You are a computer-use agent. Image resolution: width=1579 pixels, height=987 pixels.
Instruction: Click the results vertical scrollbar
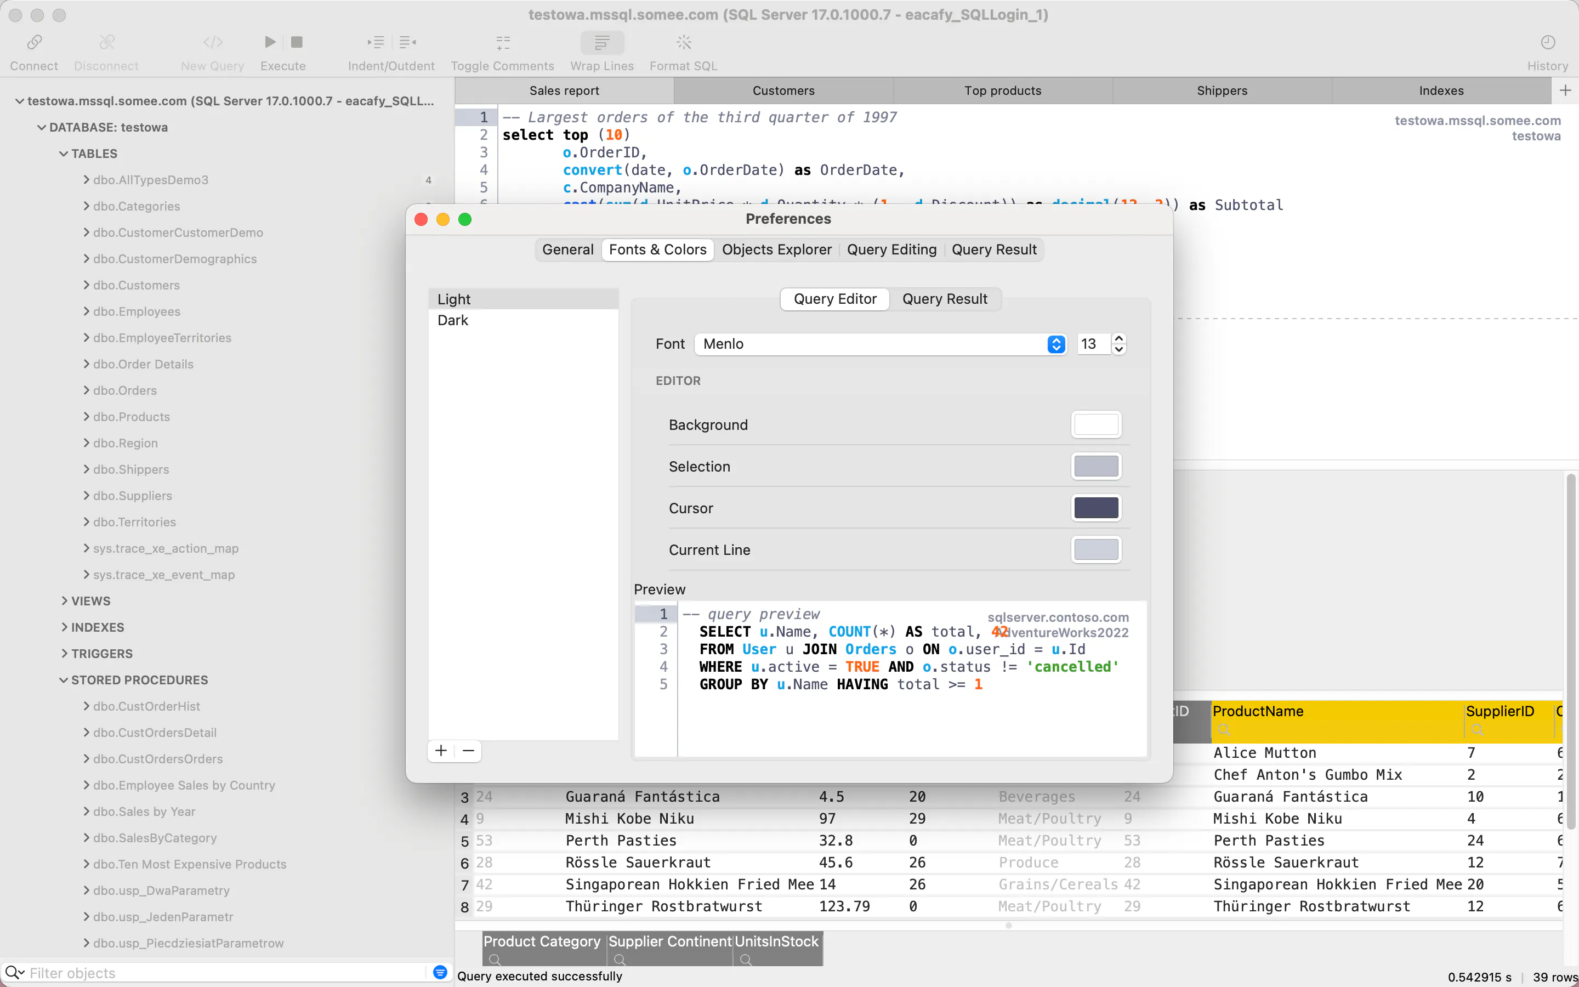[x=1571, y=653]
